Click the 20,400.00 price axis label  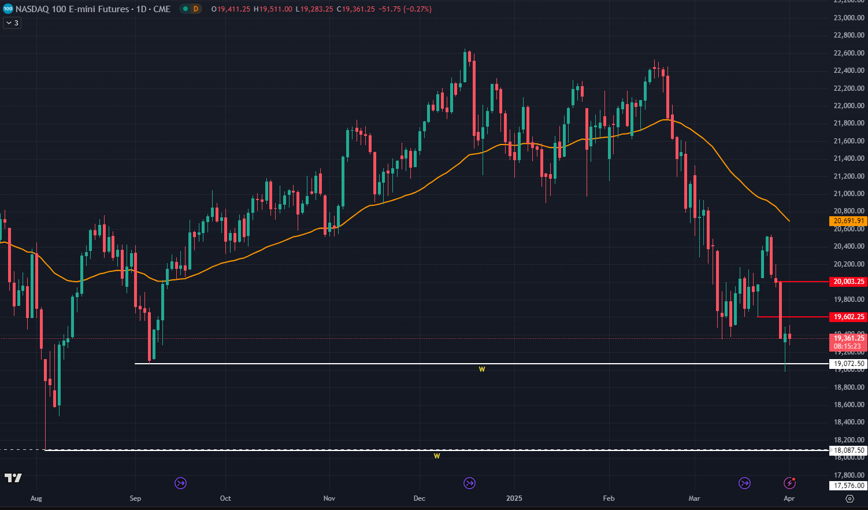click(x=849, y=246)
